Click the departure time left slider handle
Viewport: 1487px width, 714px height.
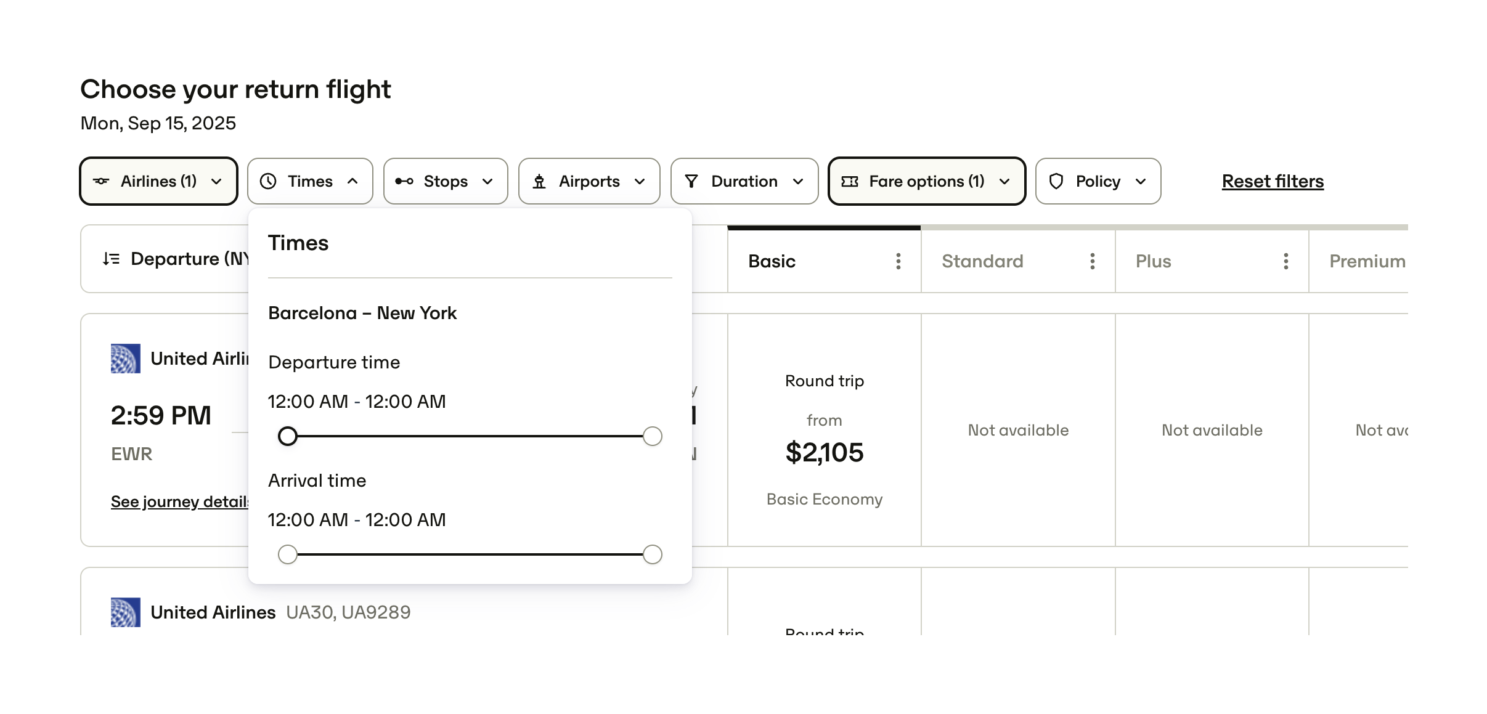(x=288, y=436)
